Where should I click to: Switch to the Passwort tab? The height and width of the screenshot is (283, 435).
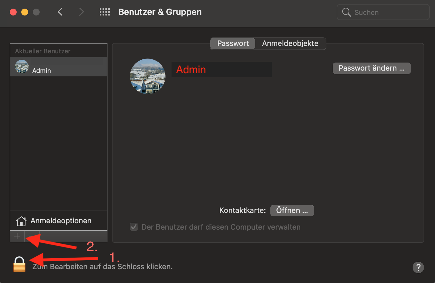coord(233,44)
